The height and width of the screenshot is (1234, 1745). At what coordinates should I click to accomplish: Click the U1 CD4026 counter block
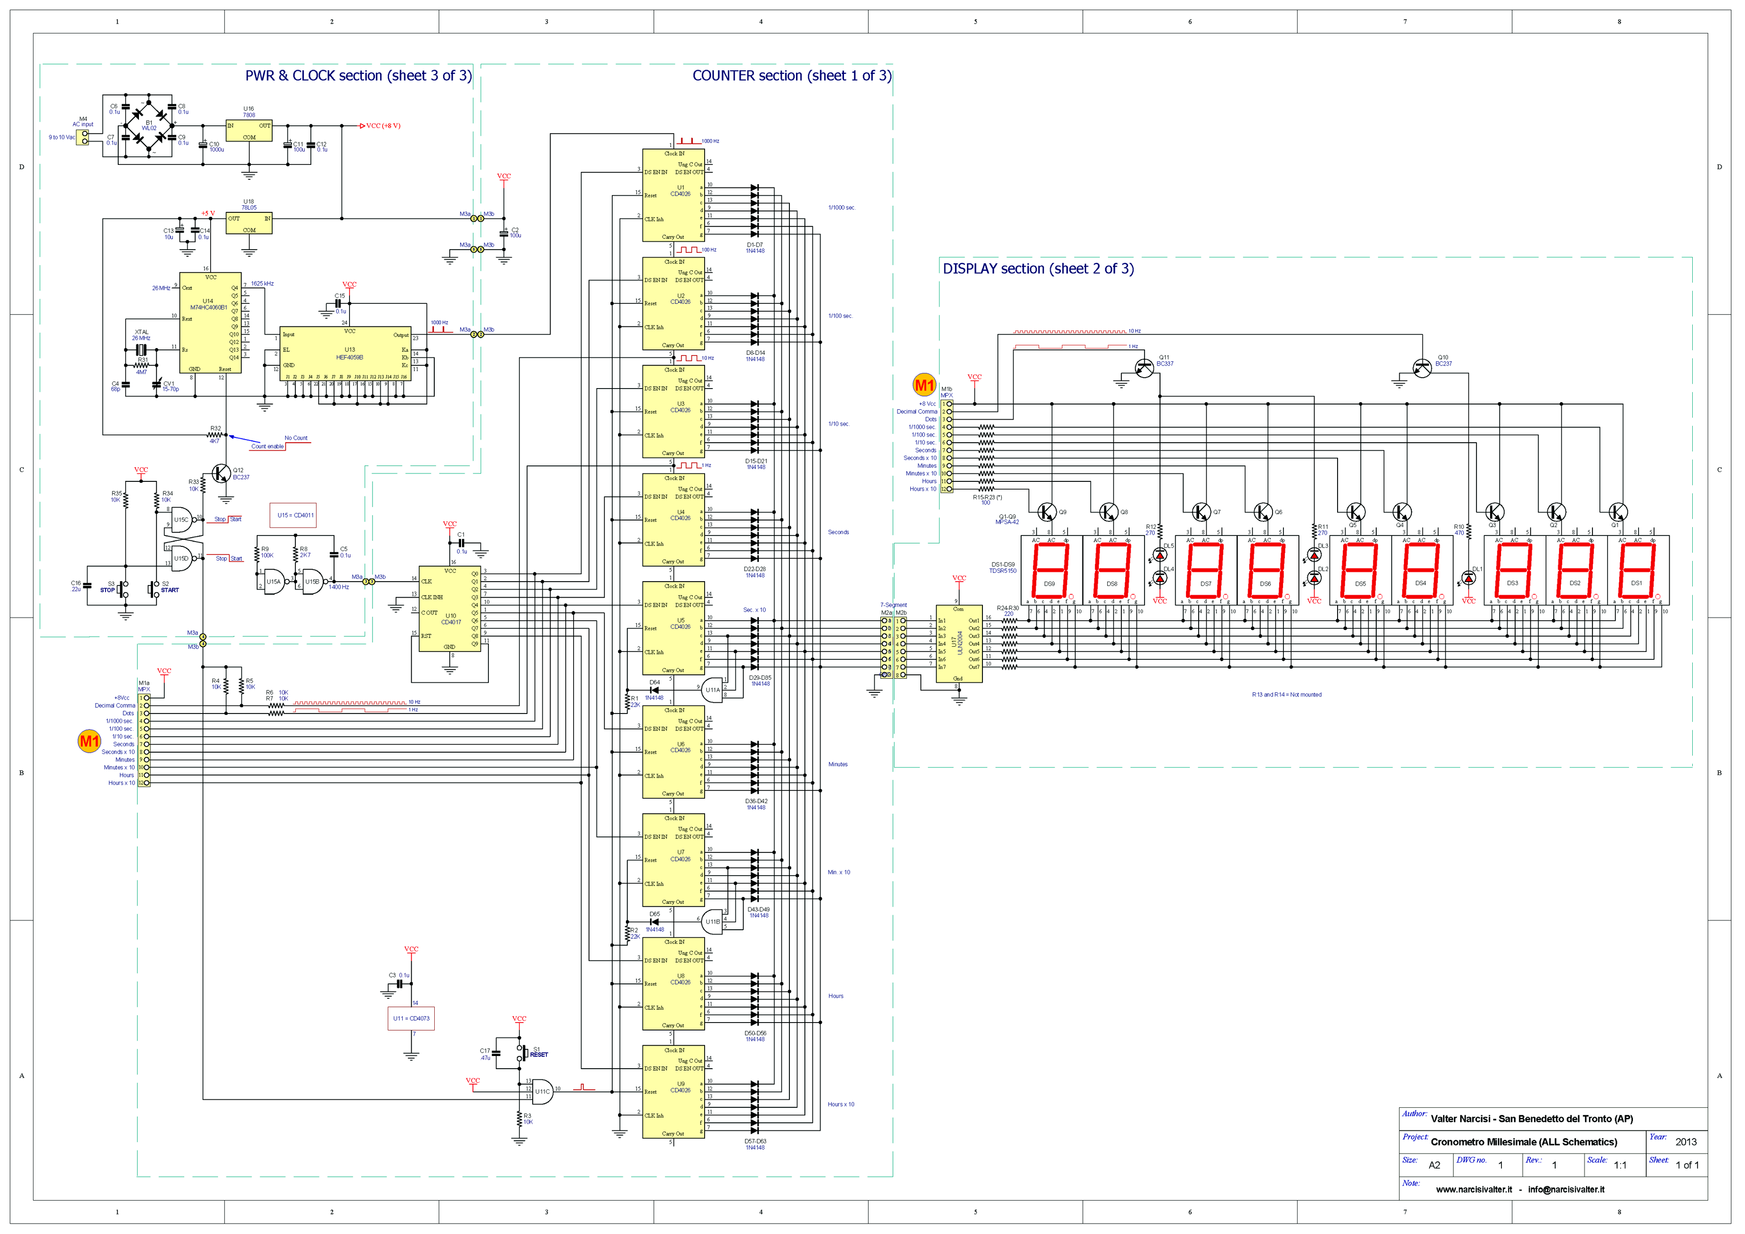[674, 195]
